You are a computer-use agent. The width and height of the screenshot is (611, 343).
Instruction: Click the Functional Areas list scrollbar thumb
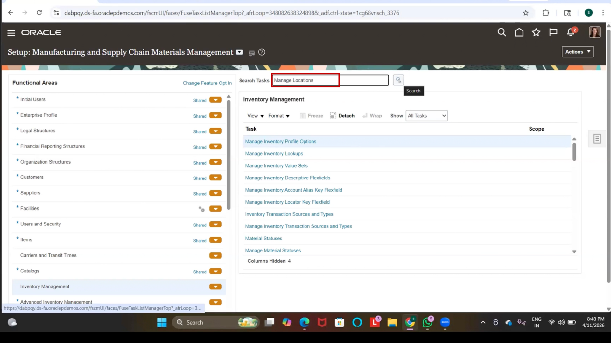pyautogui.click(x=228, y=155)
